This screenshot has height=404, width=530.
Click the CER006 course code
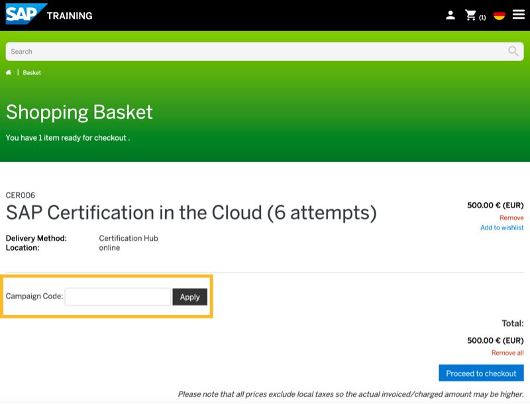coord(21,195)
